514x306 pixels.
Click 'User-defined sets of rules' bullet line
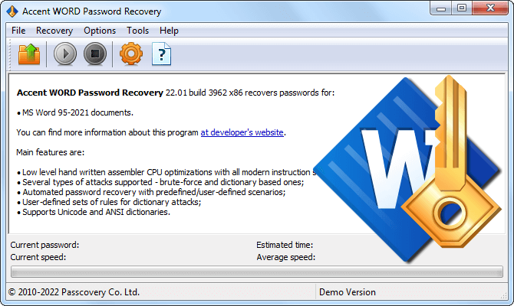click(109, 202)
